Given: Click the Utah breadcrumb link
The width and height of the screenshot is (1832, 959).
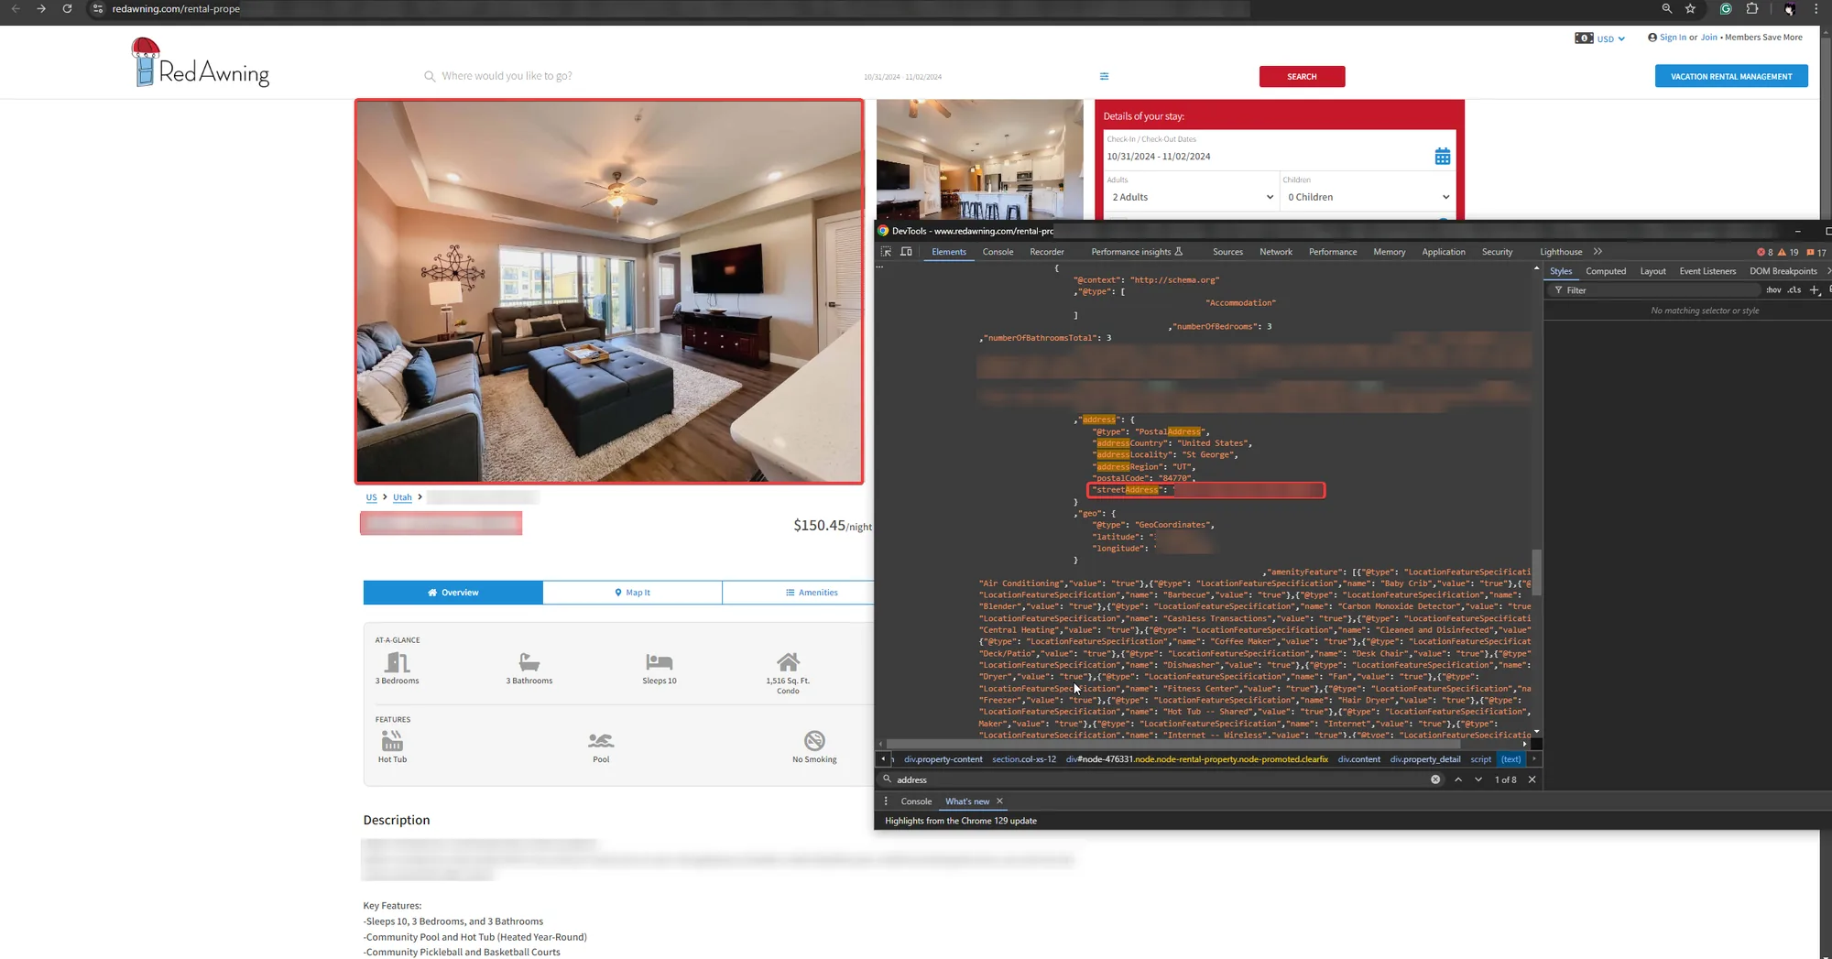Looking at the screenshot, I should click(x=402, y=497).
